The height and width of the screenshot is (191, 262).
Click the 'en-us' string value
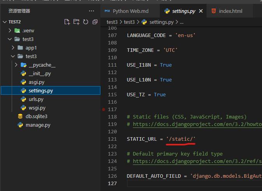pyautogui.click(x=185, y=35)
